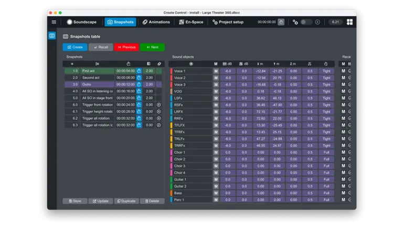Click the spread column header icon
This screenshot has height=227, width=403.
(x=310, y=64)
